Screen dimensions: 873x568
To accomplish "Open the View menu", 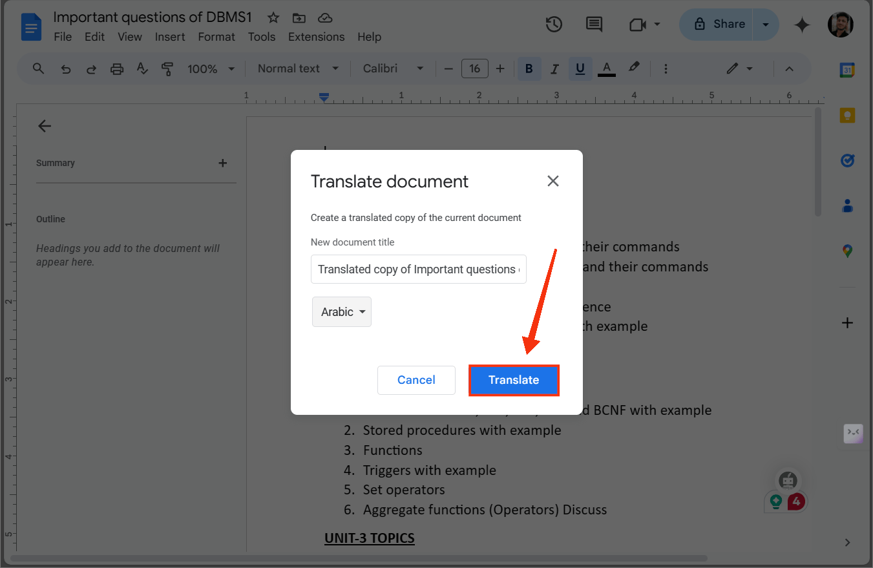I will tap(129, 37).
